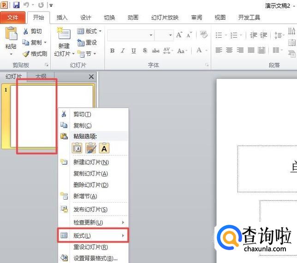Screen dimensions: 297x263
Task: Click the increase font size icon
Action: click(x=179, y=35)
